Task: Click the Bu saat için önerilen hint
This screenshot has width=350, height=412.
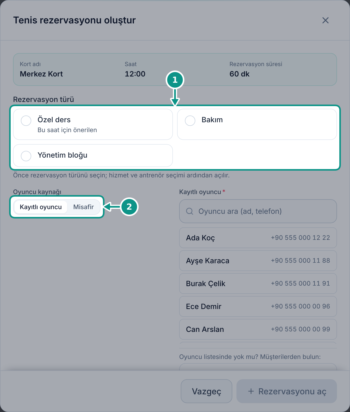Action: click(x=67, y=130)
